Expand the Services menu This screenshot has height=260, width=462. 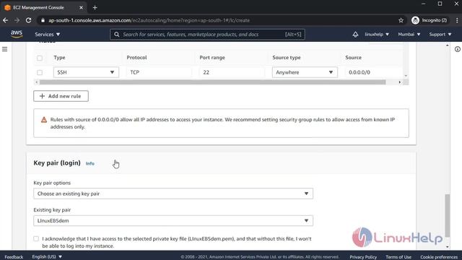coord(47,35)
